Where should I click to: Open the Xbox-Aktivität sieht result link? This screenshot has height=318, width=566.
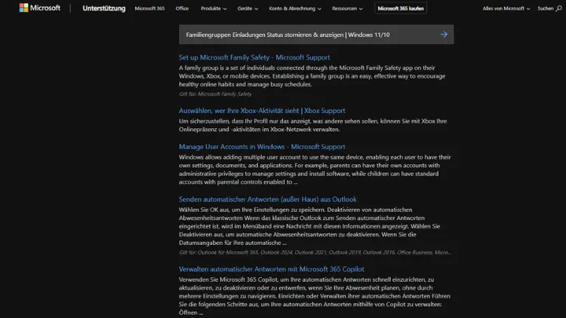[262, 111]
